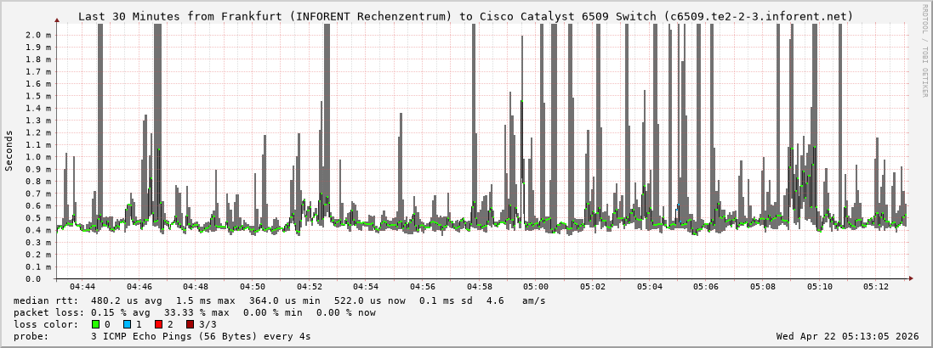Click the blue loss color swatch for 1

pos(127,324)
